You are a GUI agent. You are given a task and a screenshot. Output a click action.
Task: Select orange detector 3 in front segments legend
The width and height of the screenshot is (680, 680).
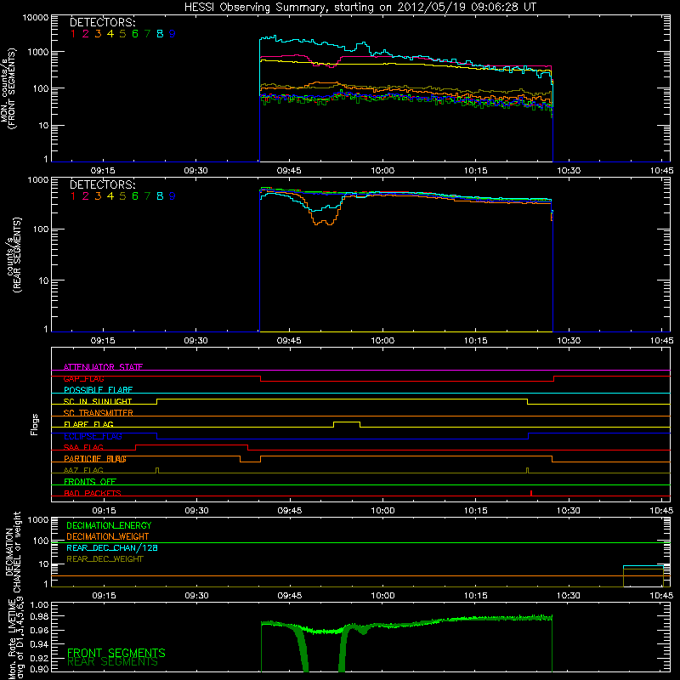(98, 34)
